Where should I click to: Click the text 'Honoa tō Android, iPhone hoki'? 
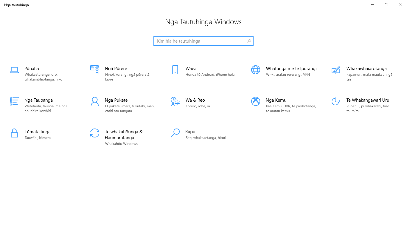pos(210,75)
